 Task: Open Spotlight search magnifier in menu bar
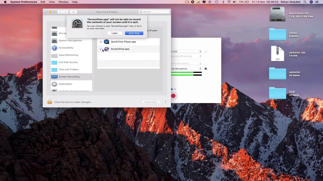305,2
